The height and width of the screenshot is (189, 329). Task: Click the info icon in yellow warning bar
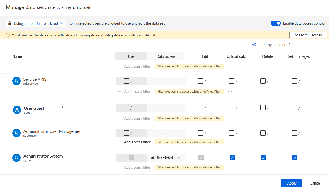(8, 35)
